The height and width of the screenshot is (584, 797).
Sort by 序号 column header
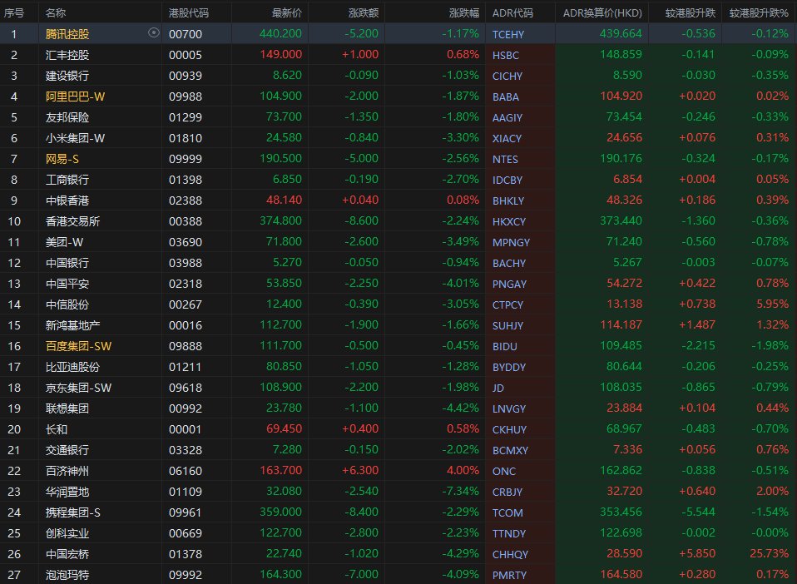click(x=13, y=12)
